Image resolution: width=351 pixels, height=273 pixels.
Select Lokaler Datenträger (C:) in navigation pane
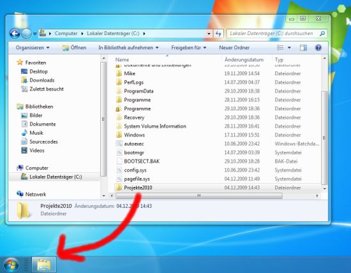click(54, 177)
